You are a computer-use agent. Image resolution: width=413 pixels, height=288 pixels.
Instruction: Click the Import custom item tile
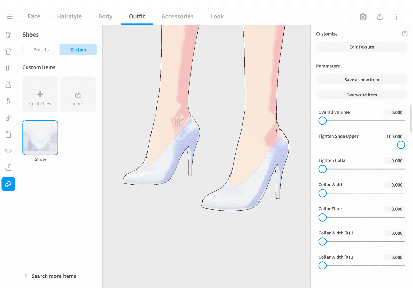(x=78, y=94)
